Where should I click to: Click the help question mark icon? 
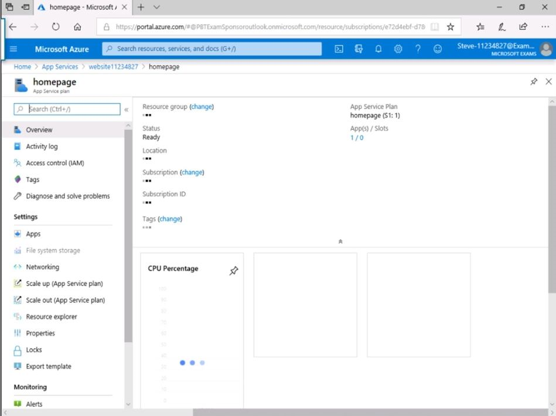418,49
